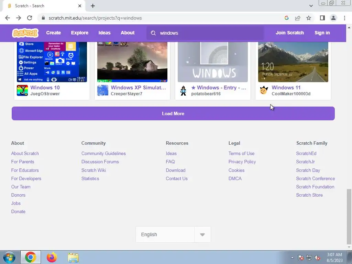Click the Windows 10 project thumbnail
Viewport: 352px width, 264px height.
(52, 62)
